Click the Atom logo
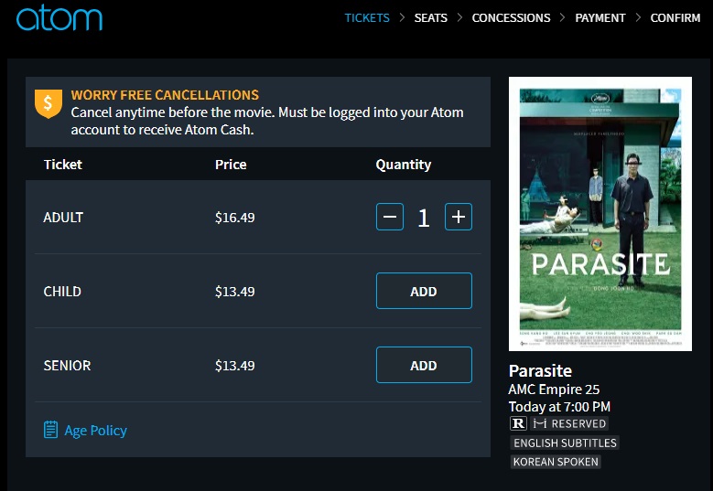Screen dimensions: 713x491 coord(59,17)
